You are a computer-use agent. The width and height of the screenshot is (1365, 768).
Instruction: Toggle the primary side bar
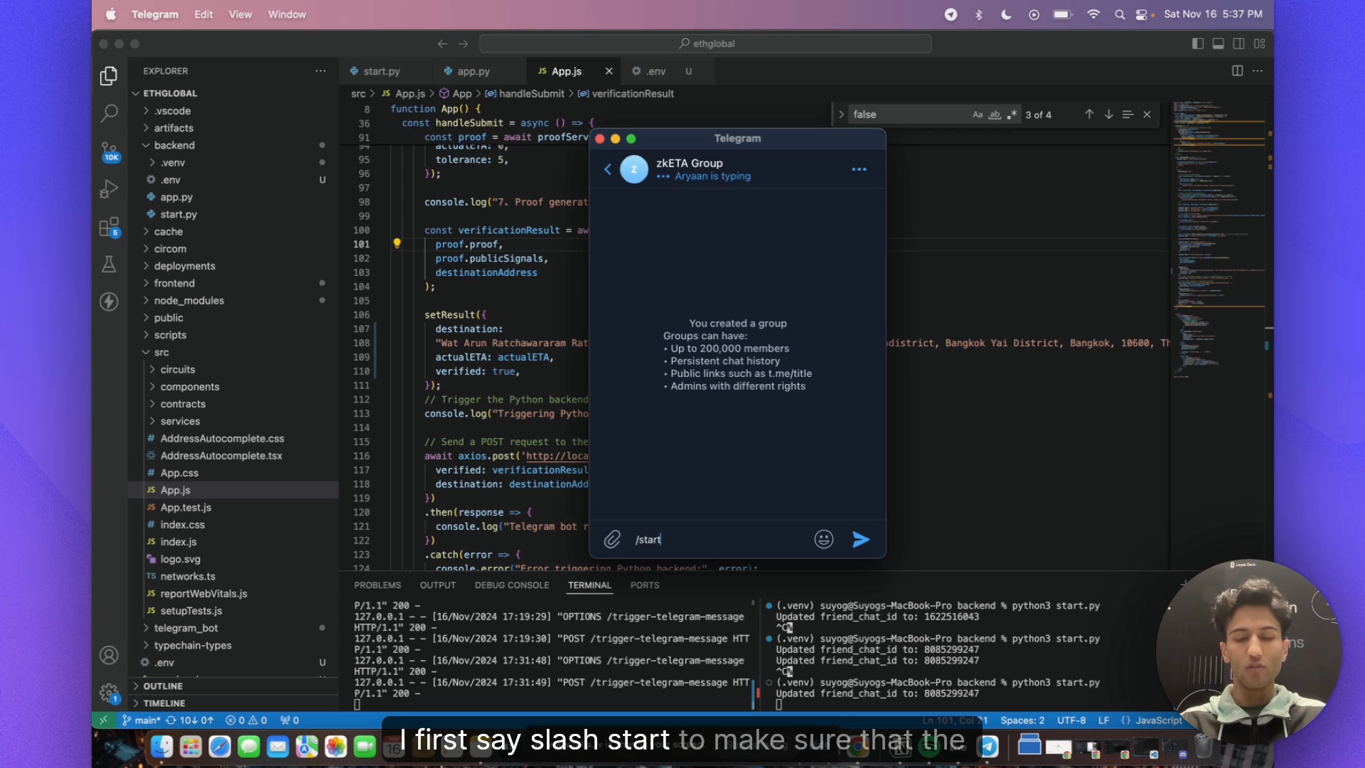tap(1198, 44)
